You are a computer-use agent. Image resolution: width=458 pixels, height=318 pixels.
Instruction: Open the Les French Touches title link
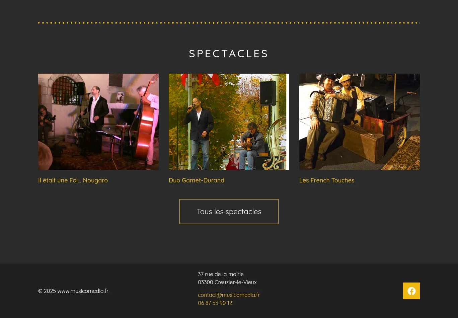(327, 180)
